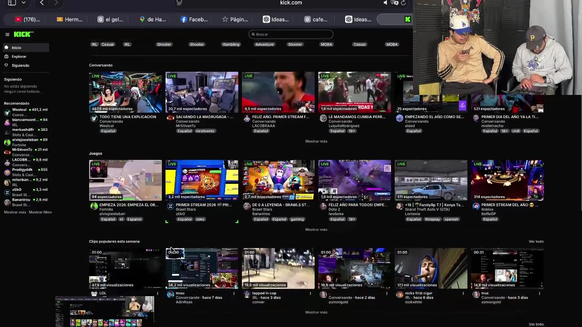
Task: Click the gaming tag under Bananirou stream
Action: (297, 219)
